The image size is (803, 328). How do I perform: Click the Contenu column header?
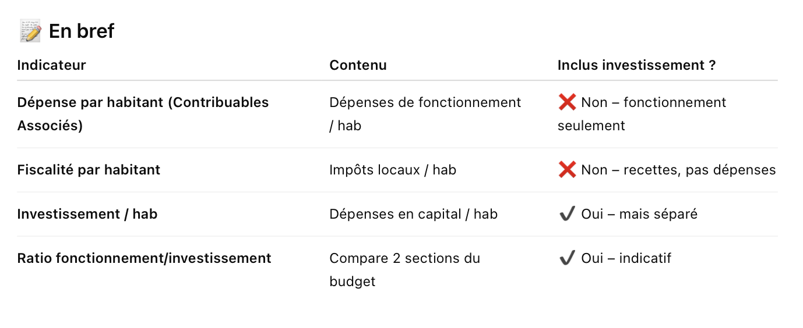358,65
